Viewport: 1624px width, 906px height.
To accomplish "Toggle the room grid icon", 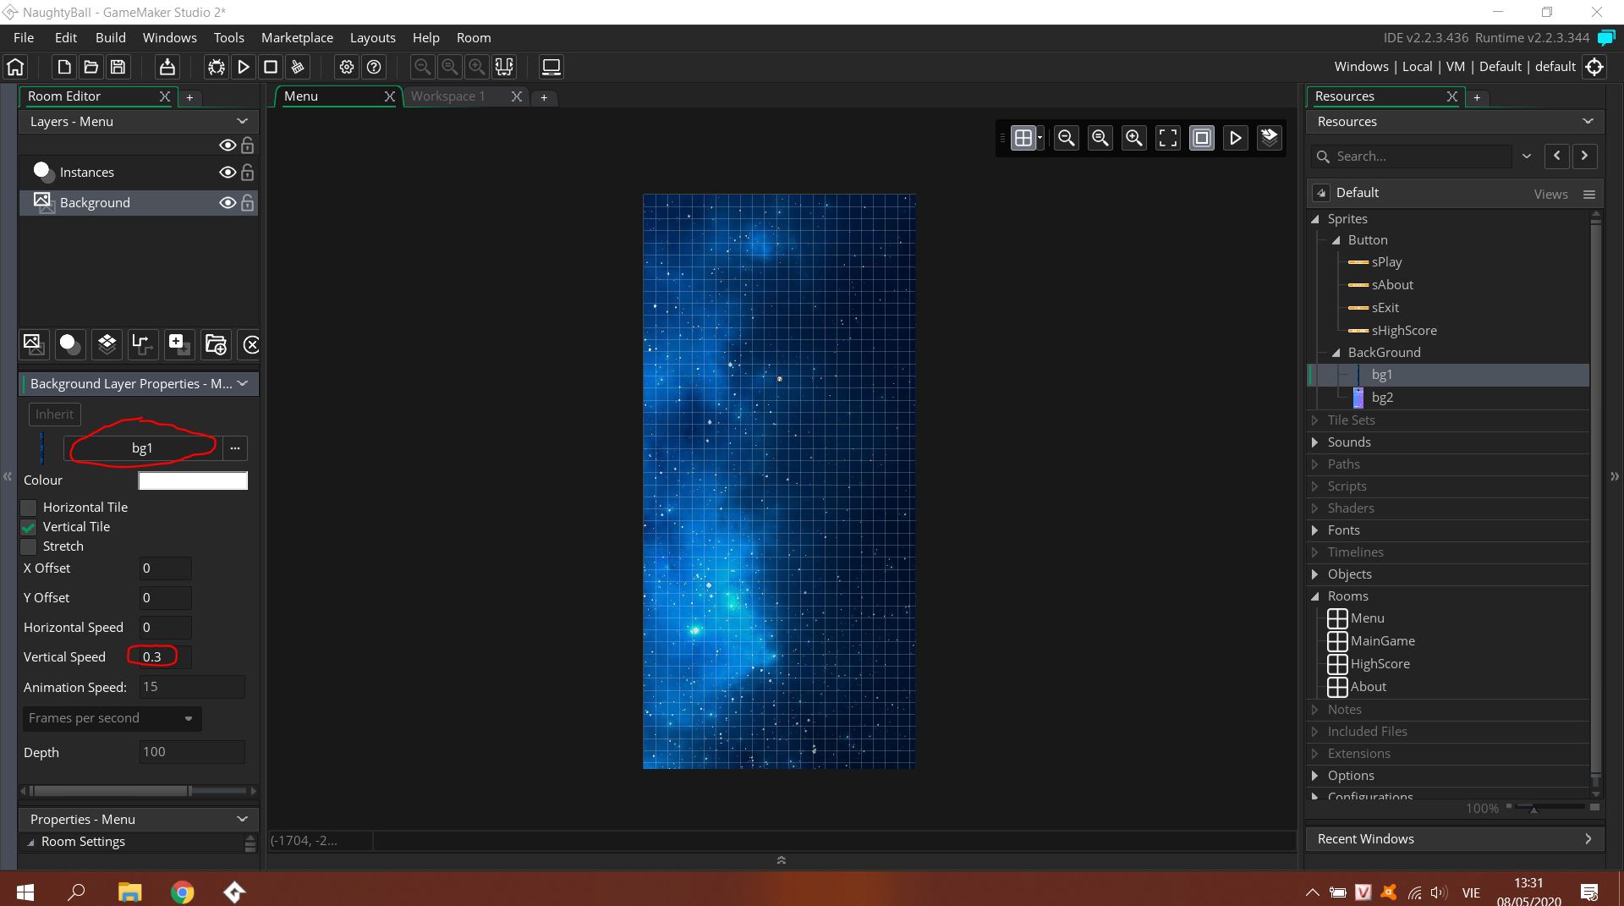I will [1023, 138].
